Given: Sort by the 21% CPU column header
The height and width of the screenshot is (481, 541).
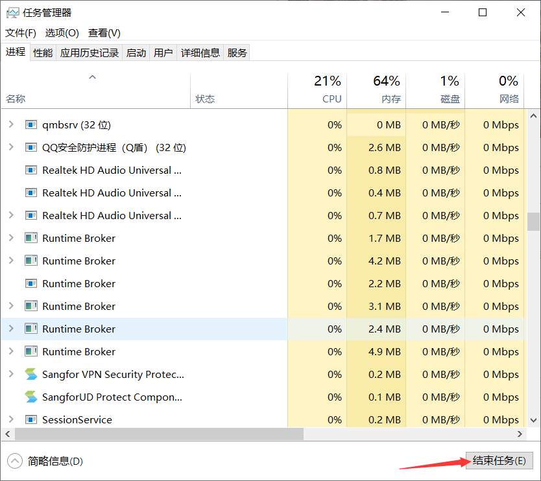Looking at the screenshot, I should (317, 91).
